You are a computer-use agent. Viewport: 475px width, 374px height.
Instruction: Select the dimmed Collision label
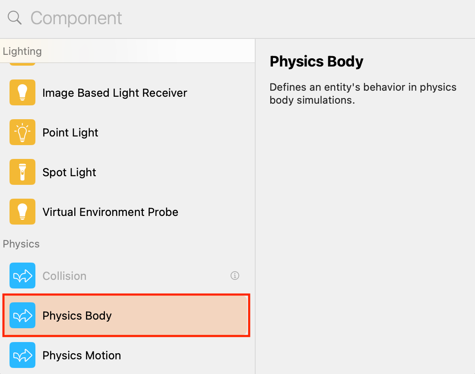coord(64,276)
